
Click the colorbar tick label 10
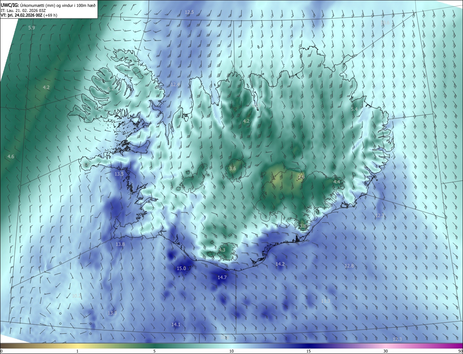(x=231, y=351)
